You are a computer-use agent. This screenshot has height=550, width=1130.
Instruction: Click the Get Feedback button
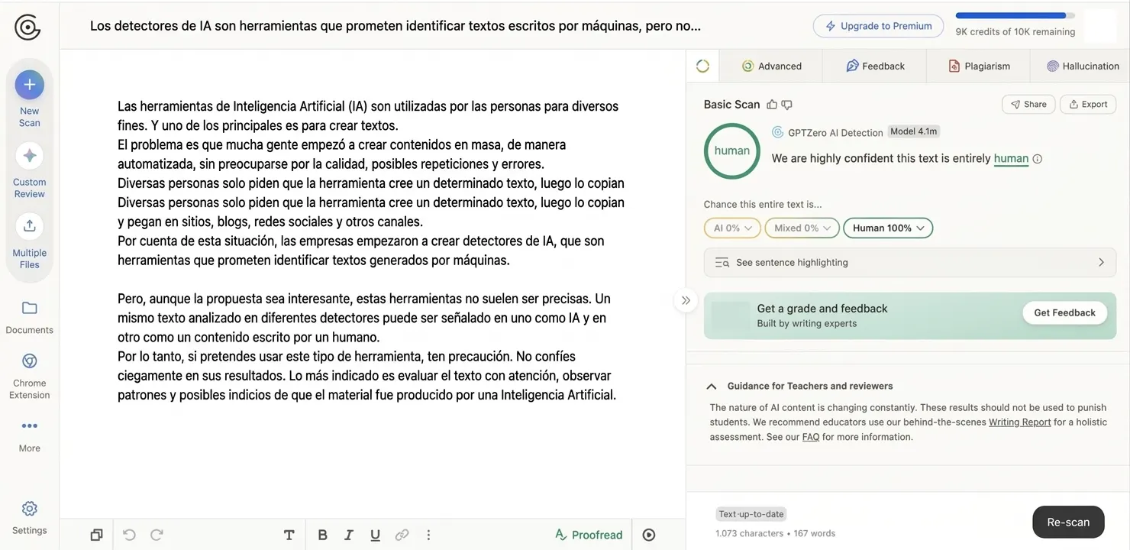[1064, 312]
